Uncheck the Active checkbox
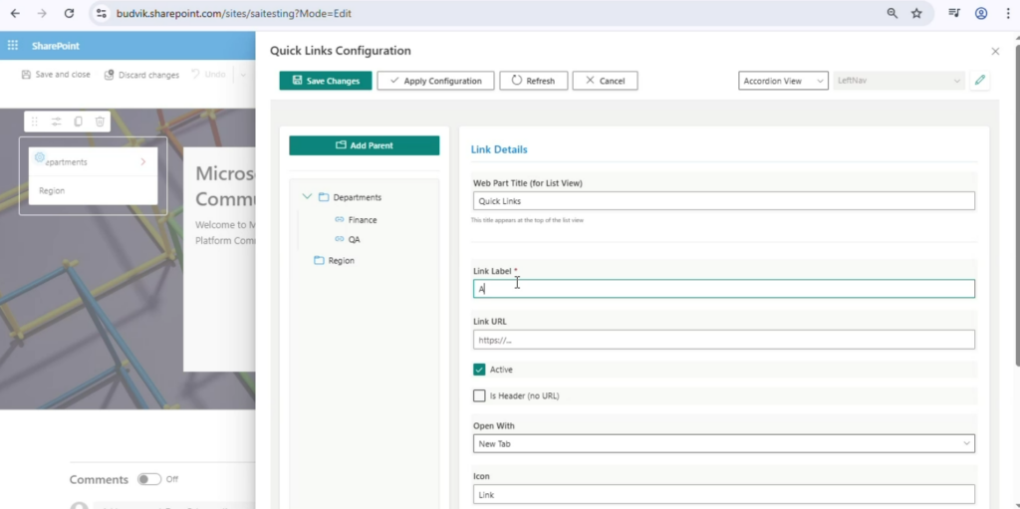This screenshot has width=1020, height=509. point(479,370)
